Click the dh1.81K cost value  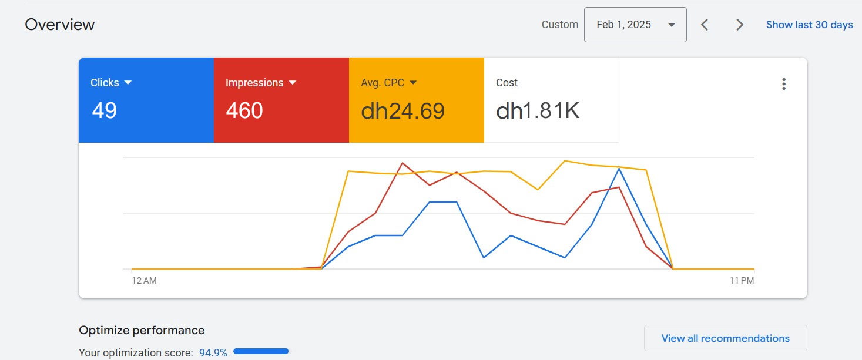pyautogui.click(x=538, y=111)
